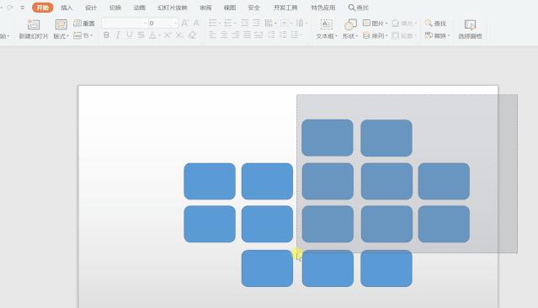Switch to the Slide Show (幻灯片放映) tab
The image size is (538, 308).
(173, 8)
